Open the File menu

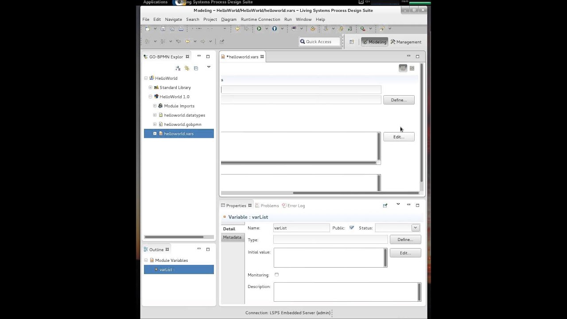tap(146, 19)
